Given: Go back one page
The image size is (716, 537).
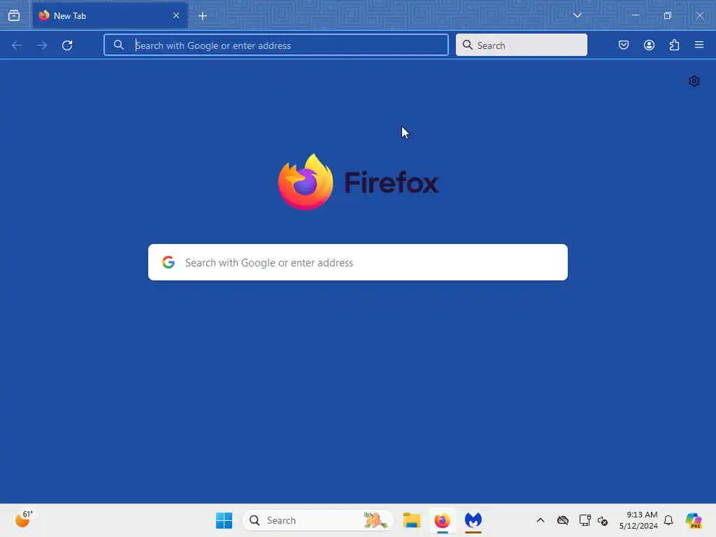Looking at the screenshot, I should coord(17,45).
